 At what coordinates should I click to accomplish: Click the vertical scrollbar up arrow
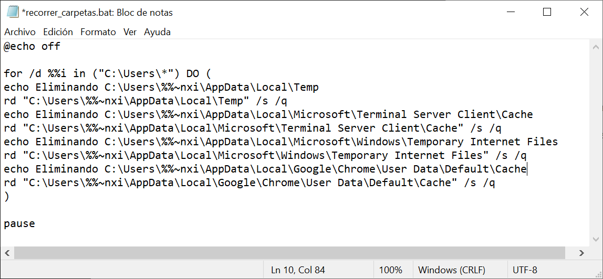coord(596,47)
